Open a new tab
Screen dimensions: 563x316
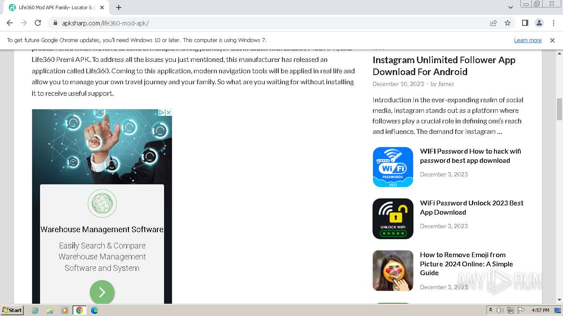(x=119, y=7)
